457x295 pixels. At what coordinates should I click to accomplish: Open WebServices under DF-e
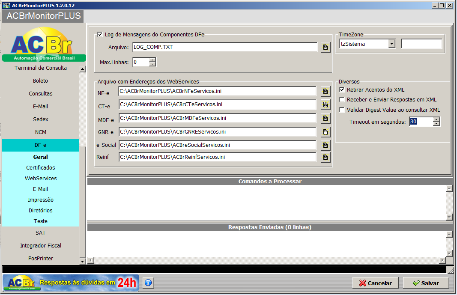(41, 179)
